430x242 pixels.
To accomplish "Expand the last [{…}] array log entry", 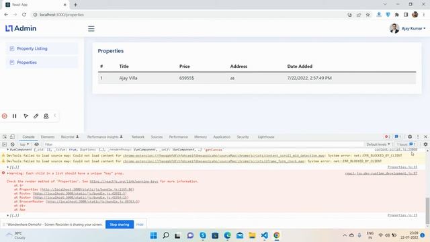I will [8, 215].
